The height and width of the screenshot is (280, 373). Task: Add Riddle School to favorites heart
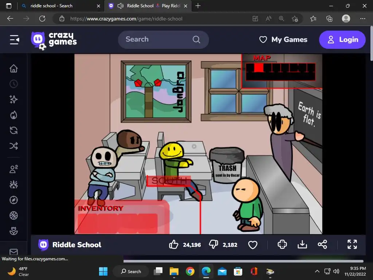tap(253, 245)
